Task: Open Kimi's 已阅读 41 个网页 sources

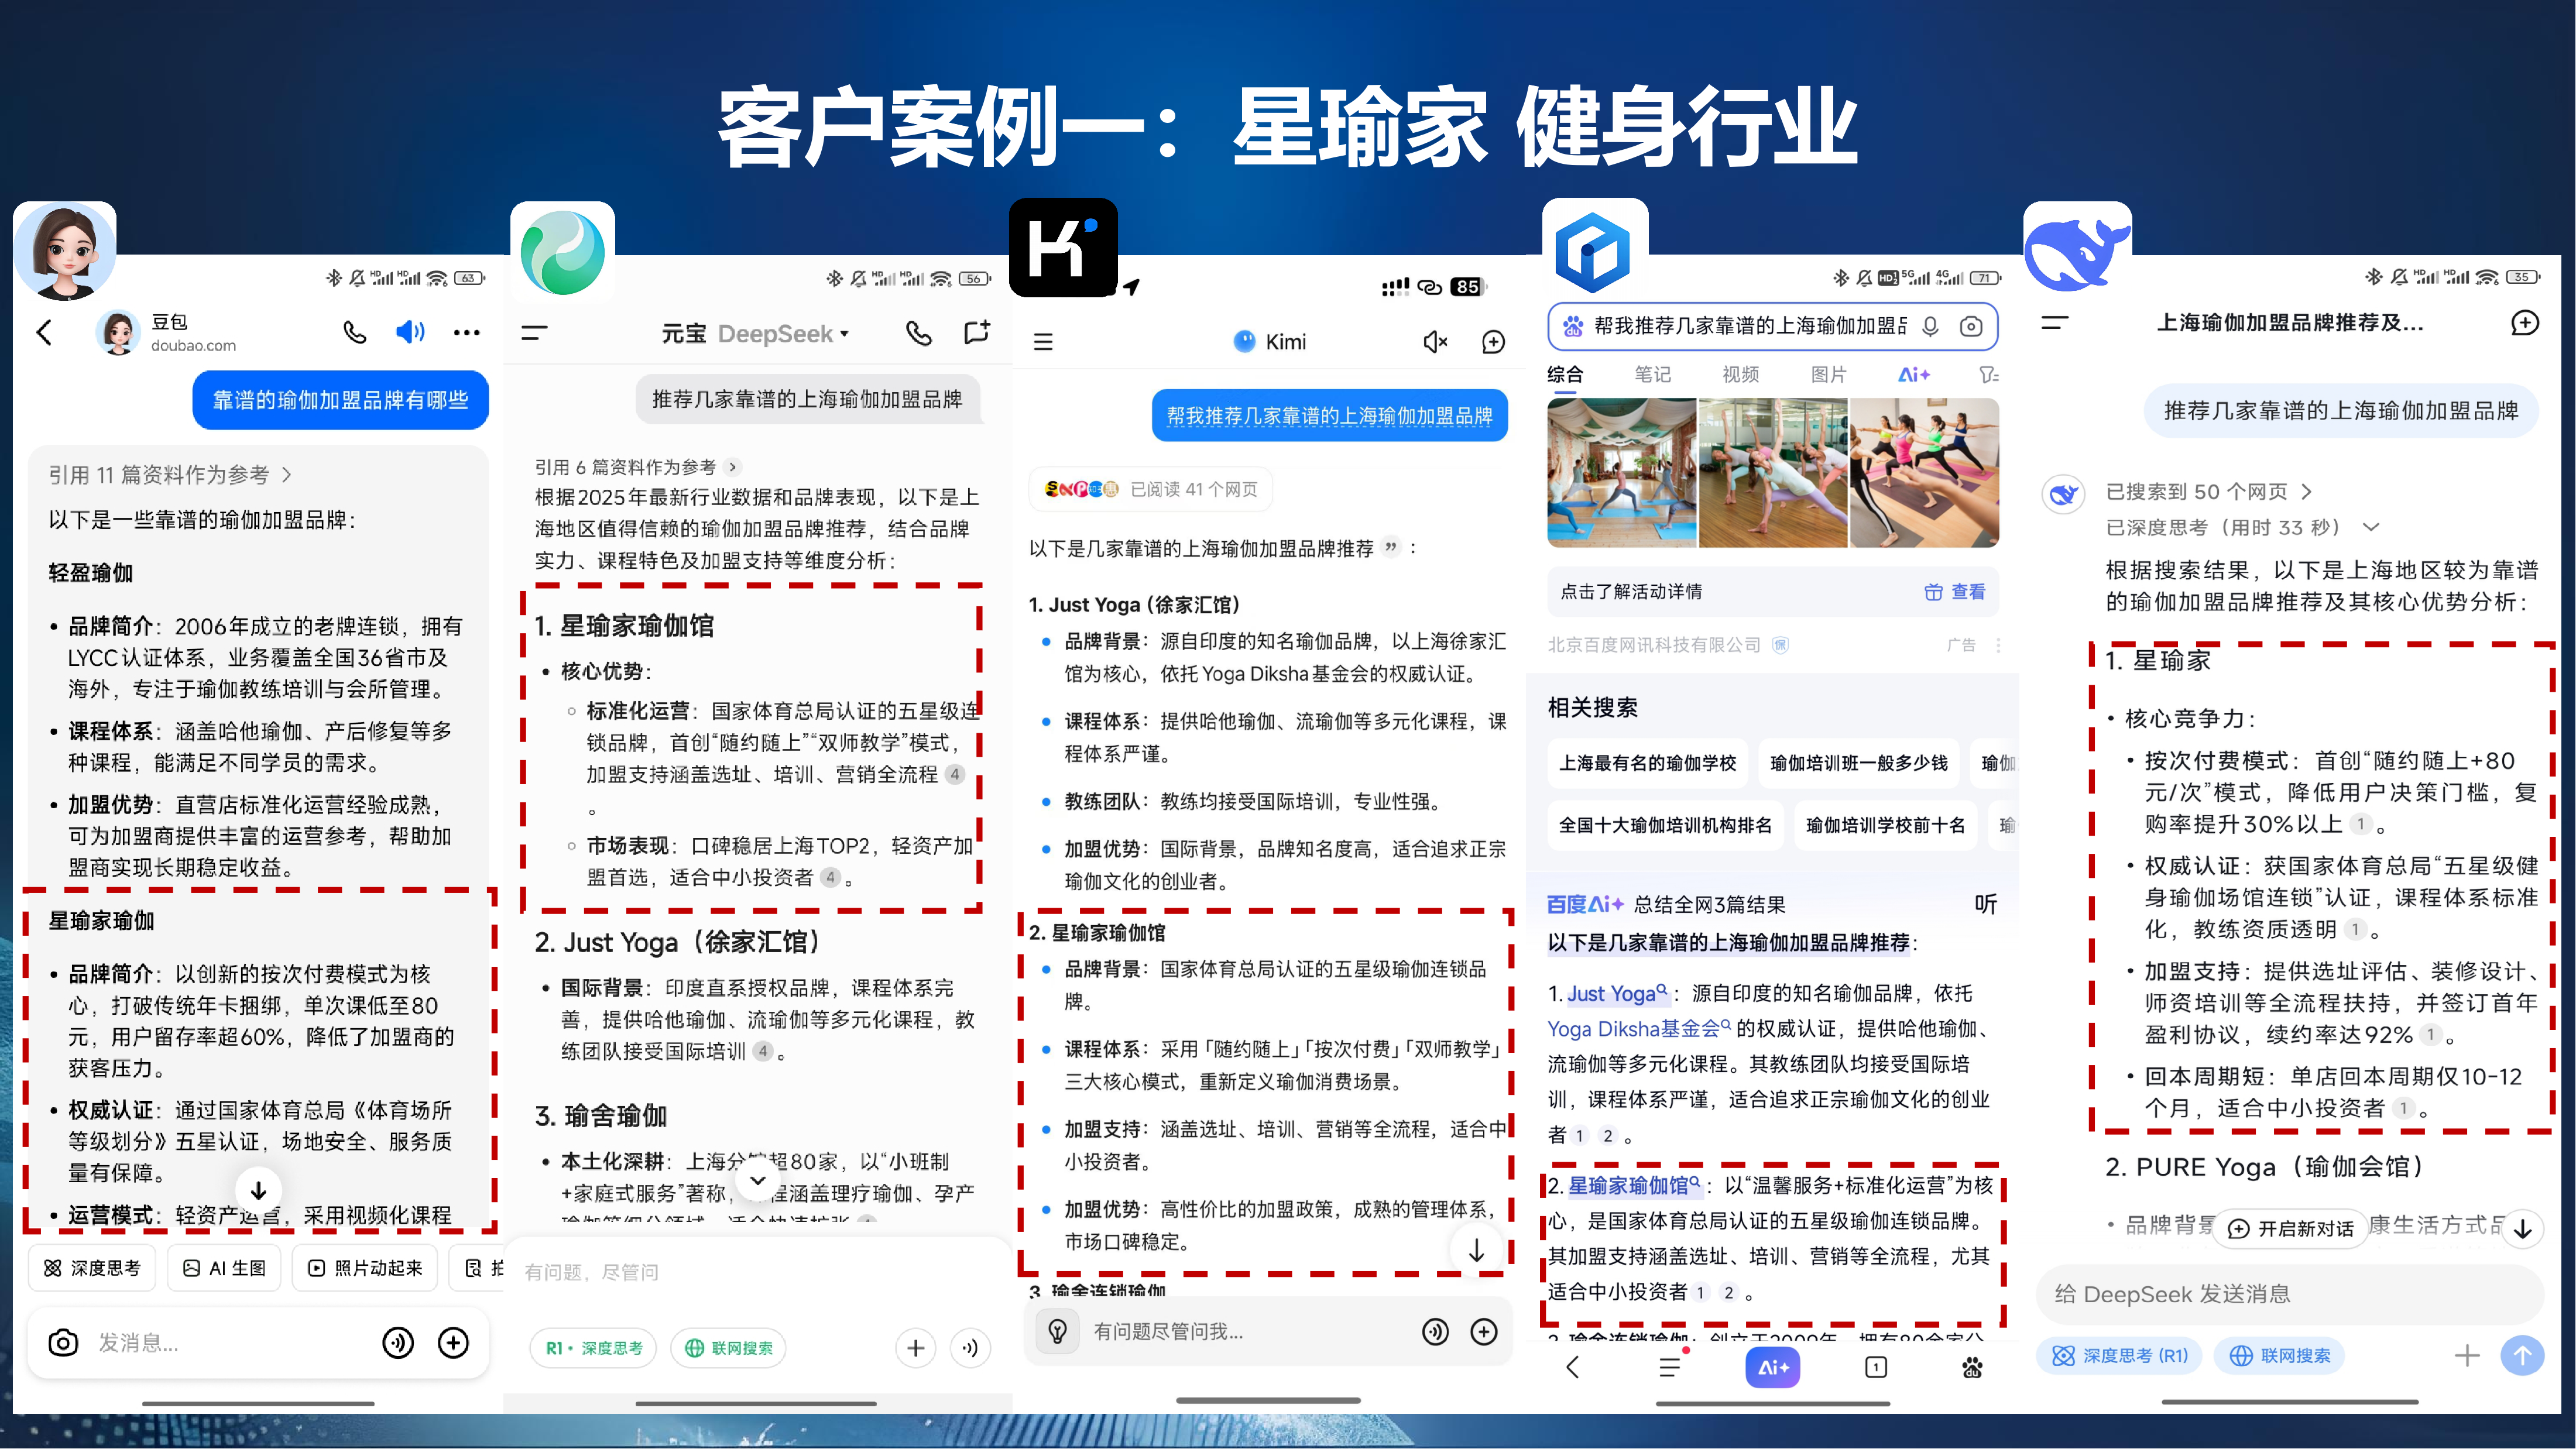Action: pos(1150,489)
